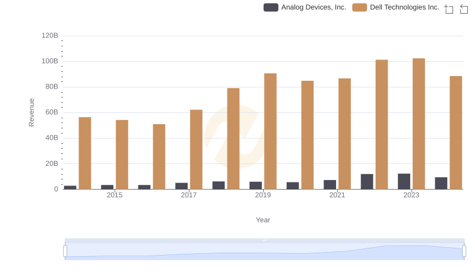Click the Year axis title

pyautogui.click(x=263, y=220)
